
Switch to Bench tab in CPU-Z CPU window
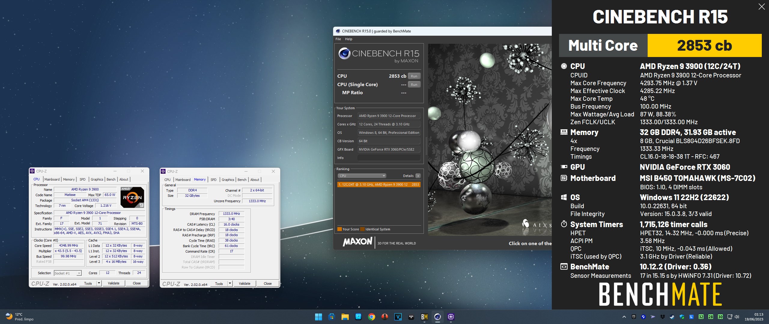pyautogui.click(x=111, y=179)
